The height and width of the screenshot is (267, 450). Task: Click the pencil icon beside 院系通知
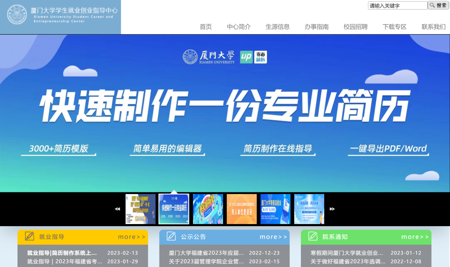[x=313, y=236]
